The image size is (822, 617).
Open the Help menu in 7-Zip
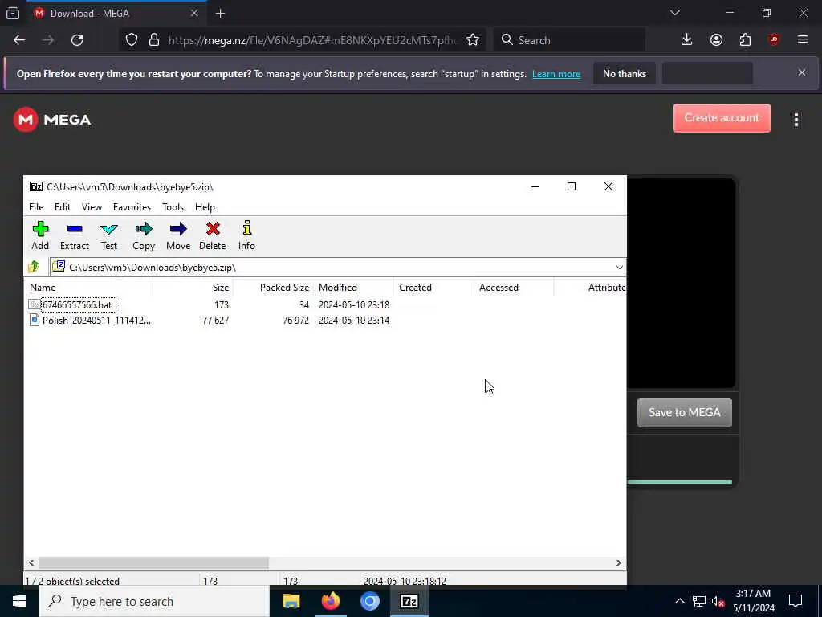click(205, 207)
